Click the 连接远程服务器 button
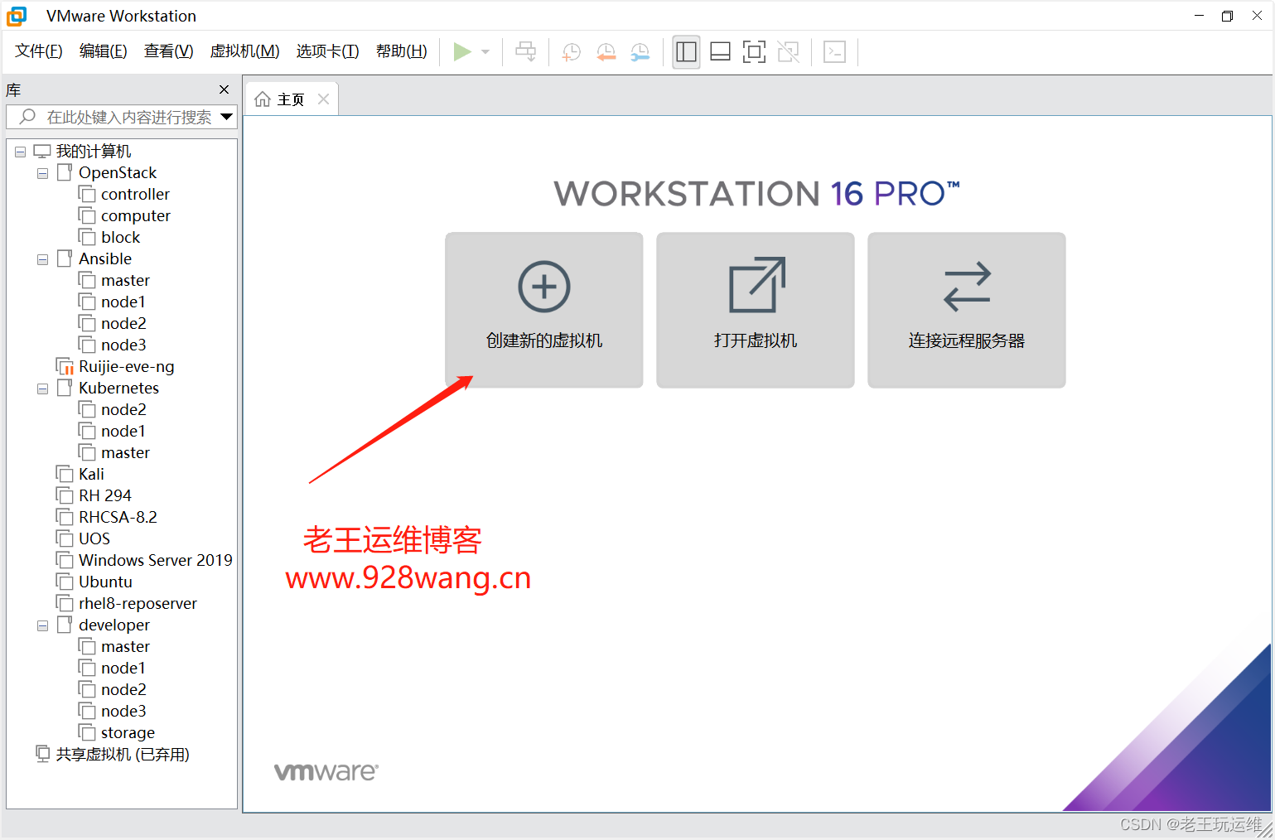 [x=967, y=310]
